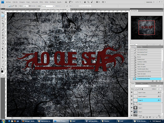Open the Estilo Normal dropdown in options bar

point(48,6)
